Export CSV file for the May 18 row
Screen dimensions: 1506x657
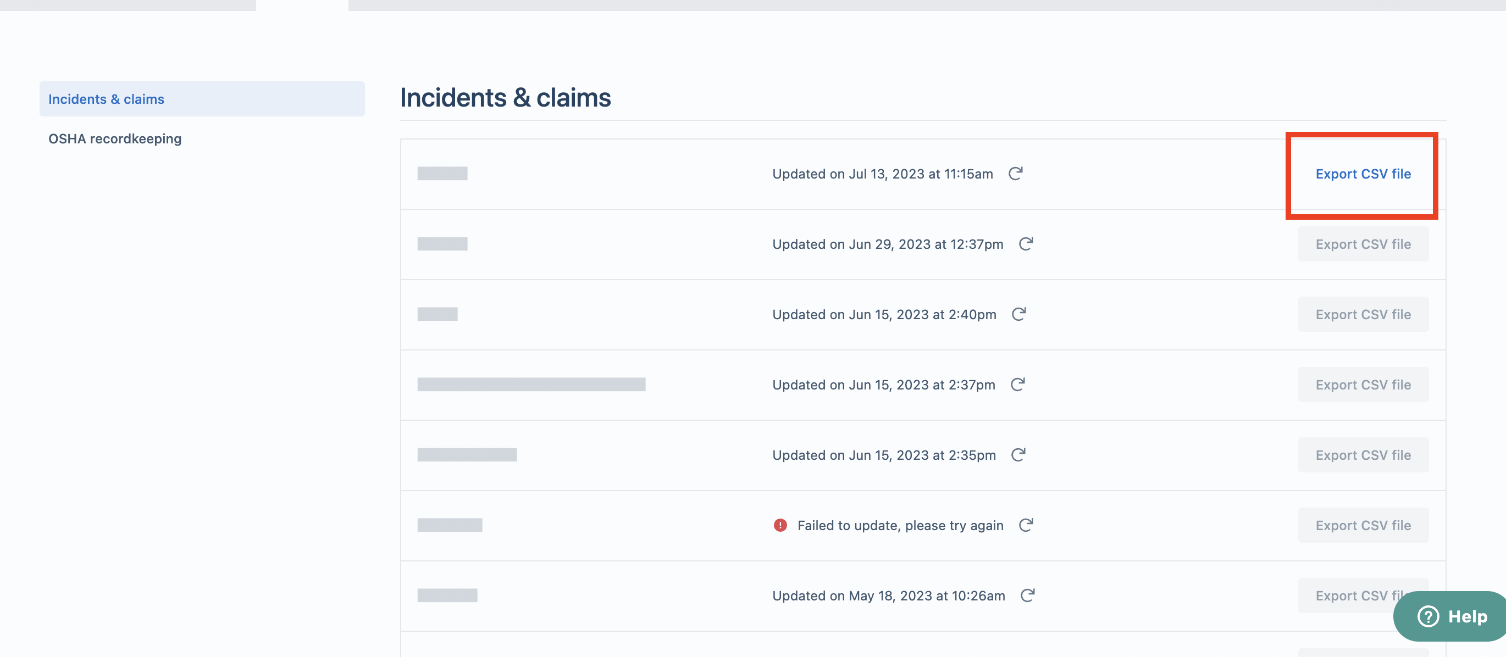(1363, 595)
